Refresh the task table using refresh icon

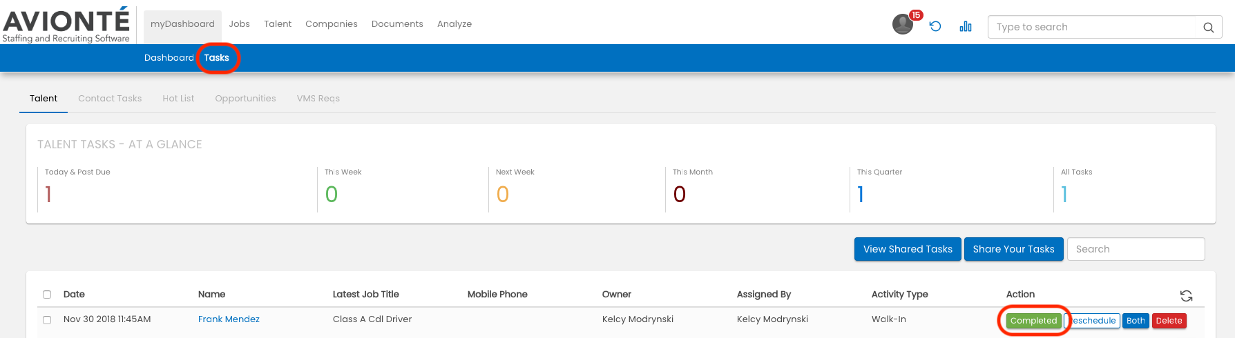pos(1186,296)
